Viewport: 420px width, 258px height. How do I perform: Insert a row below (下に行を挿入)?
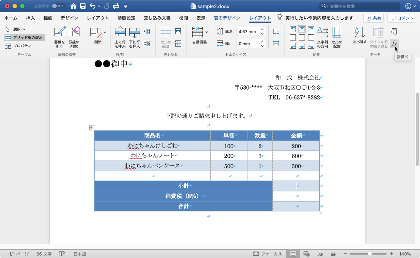coord(134,37)
